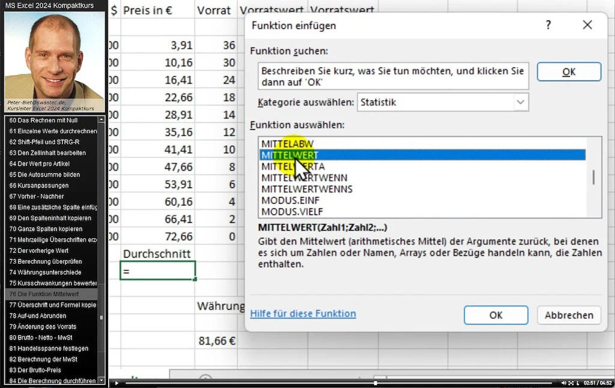Open chapter 81 Handelsspanne festlegen
615x388 pixels.
coord(51,348)
